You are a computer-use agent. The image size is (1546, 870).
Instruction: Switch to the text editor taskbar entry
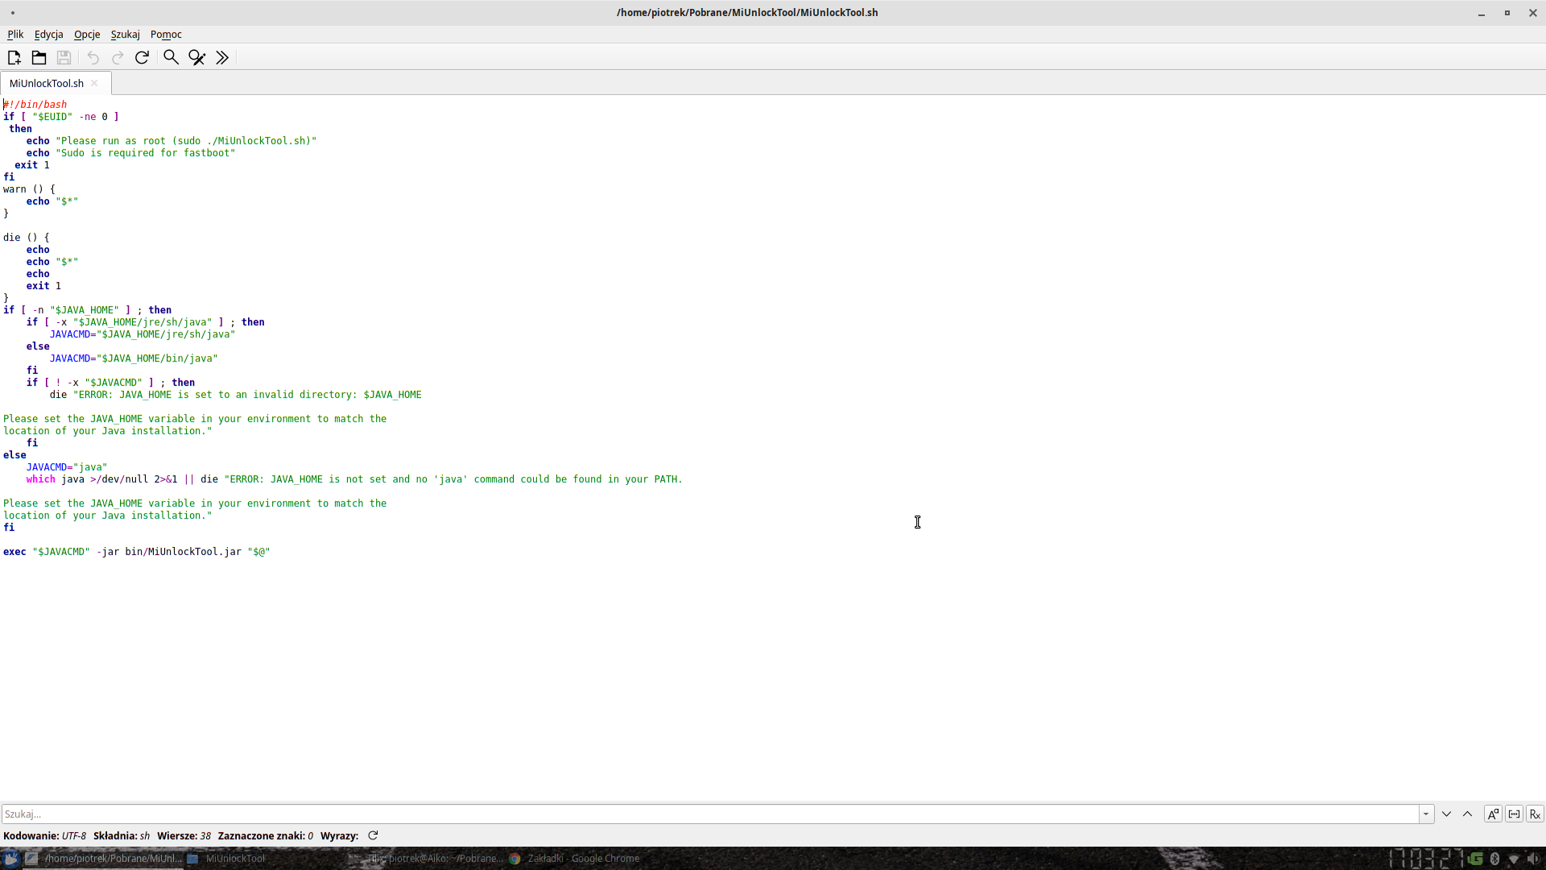(x=103, y=858)
